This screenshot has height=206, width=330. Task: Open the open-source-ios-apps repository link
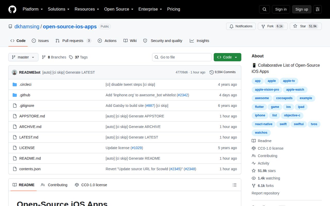click(x=70, y=27)
